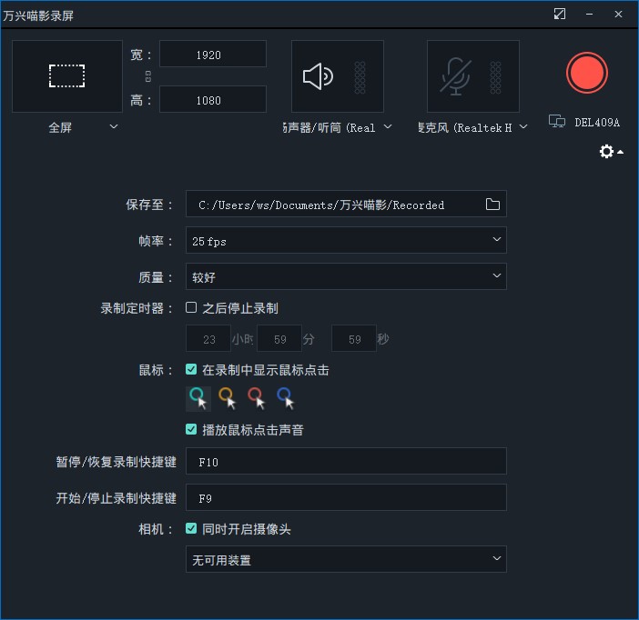Toggle the muted microphone icon
Viewport: 639px width, 620px height.
tap(456, 76)
